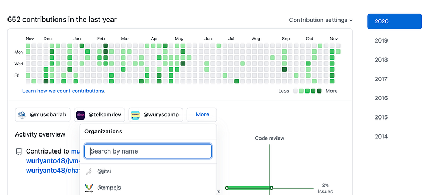Expand the More organizations button
Screen dimensions: 427x195
pos(202,115)
